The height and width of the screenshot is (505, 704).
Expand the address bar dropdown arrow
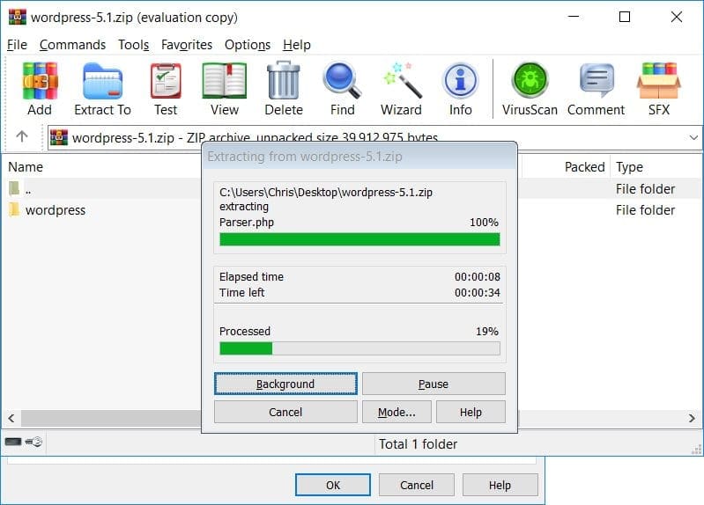coord(693,137)
